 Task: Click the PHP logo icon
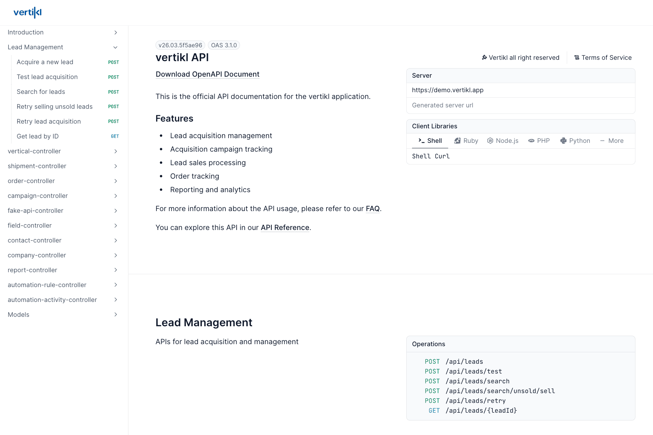tap(531, 140)
